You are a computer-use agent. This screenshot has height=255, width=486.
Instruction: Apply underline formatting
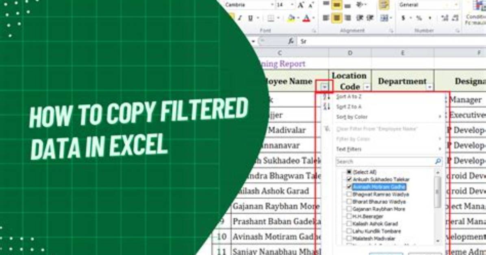250,18
